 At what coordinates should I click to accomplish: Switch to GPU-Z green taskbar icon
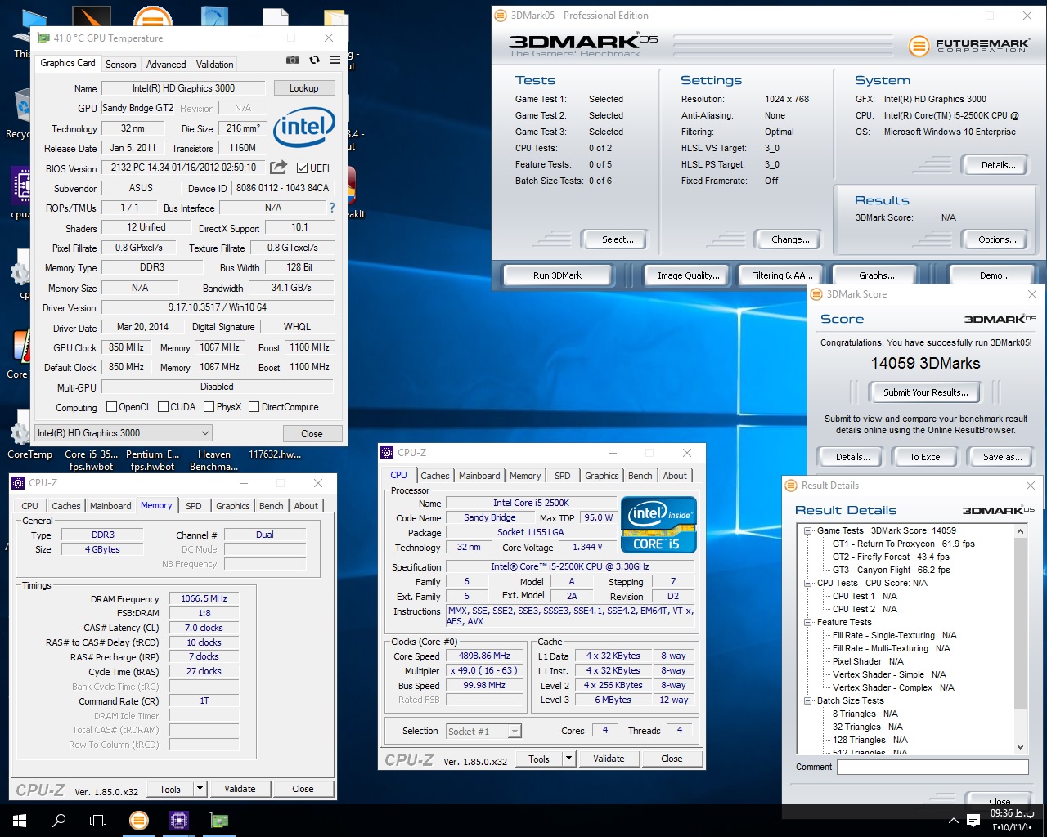click(219, 820)
